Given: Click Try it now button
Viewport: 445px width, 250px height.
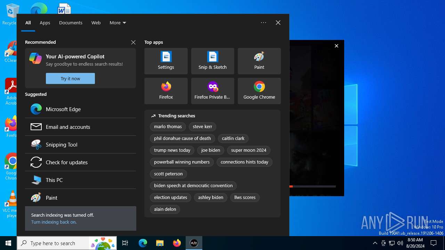Looking at the screenshot, I should pyautogui.click(x=70, y=78).
